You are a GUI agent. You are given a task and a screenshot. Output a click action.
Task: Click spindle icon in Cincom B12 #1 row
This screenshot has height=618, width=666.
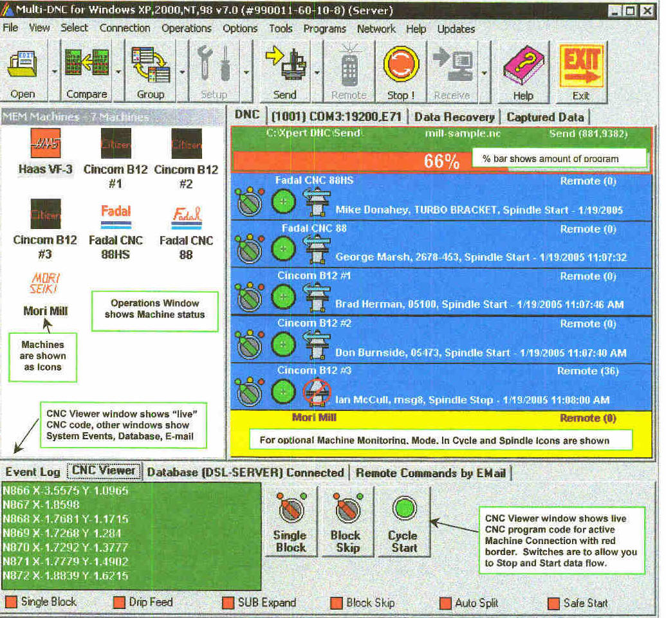pos(316,297)
